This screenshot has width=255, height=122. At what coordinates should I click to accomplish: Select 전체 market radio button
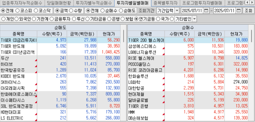pos(3,11)
